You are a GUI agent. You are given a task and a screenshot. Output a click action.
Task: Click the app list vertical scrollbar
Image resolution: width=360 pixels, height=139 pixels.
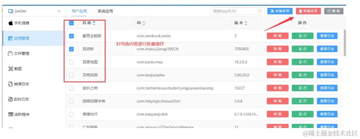pos(344,43)
